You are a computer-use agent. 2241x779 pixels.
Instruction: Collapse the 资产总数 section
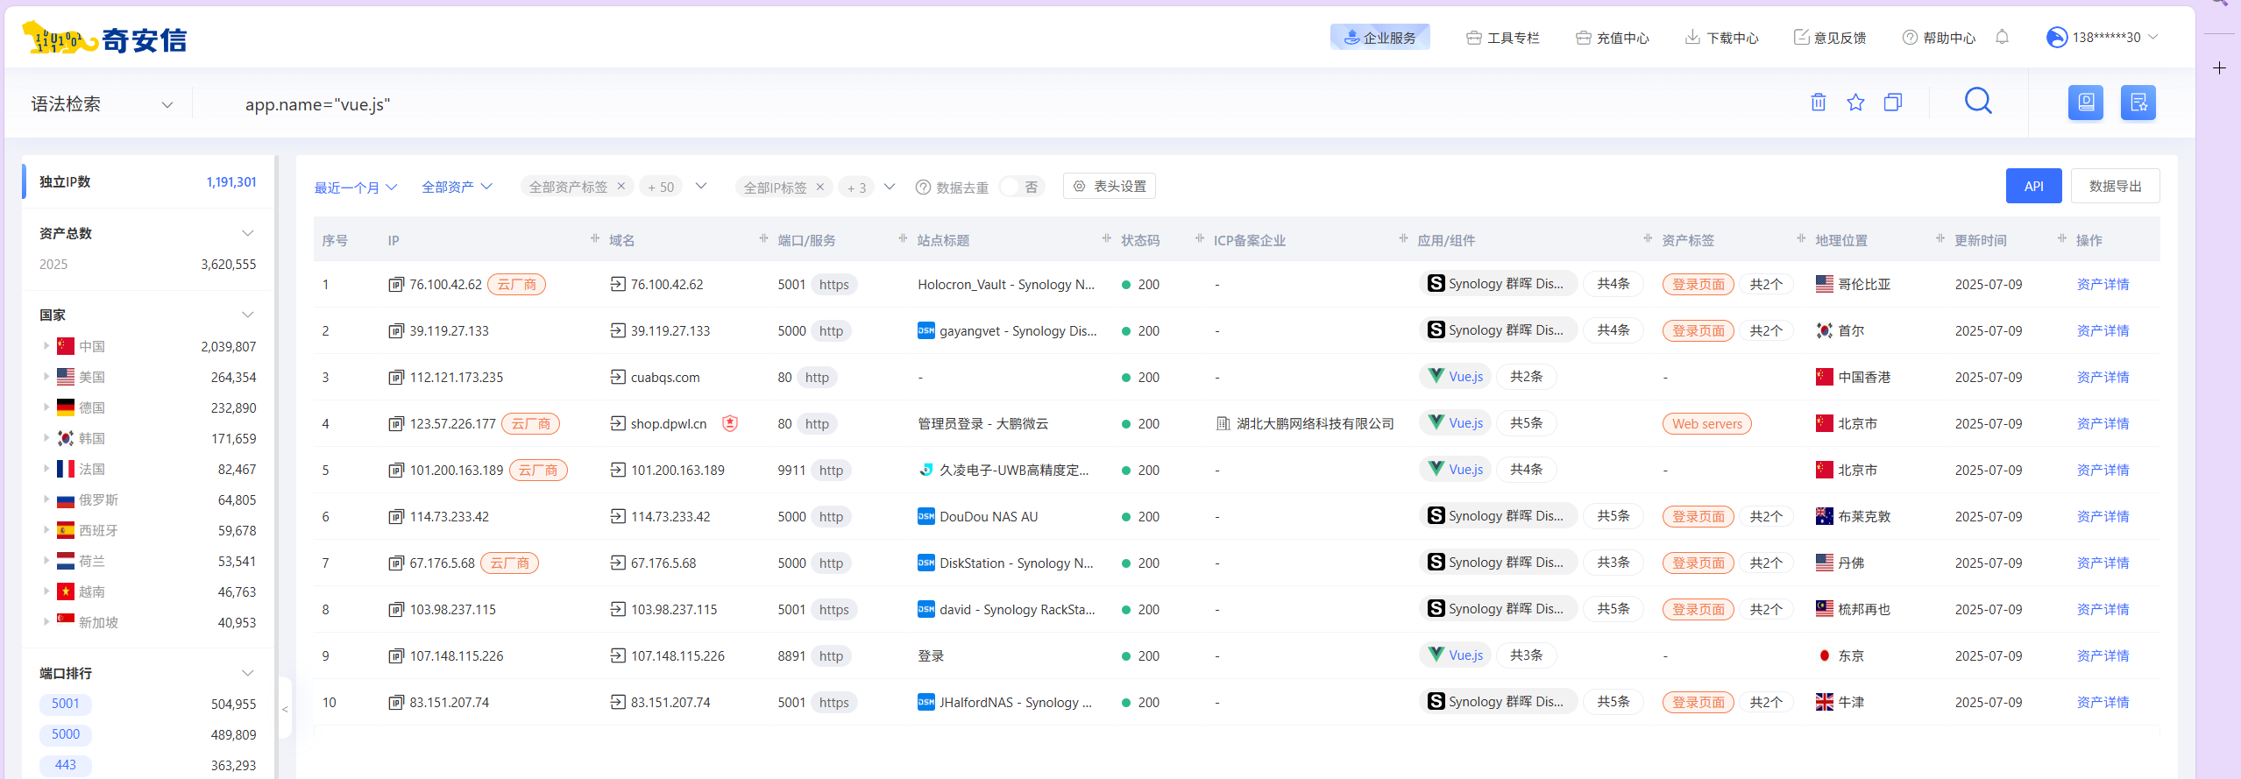tap(248, 233)
